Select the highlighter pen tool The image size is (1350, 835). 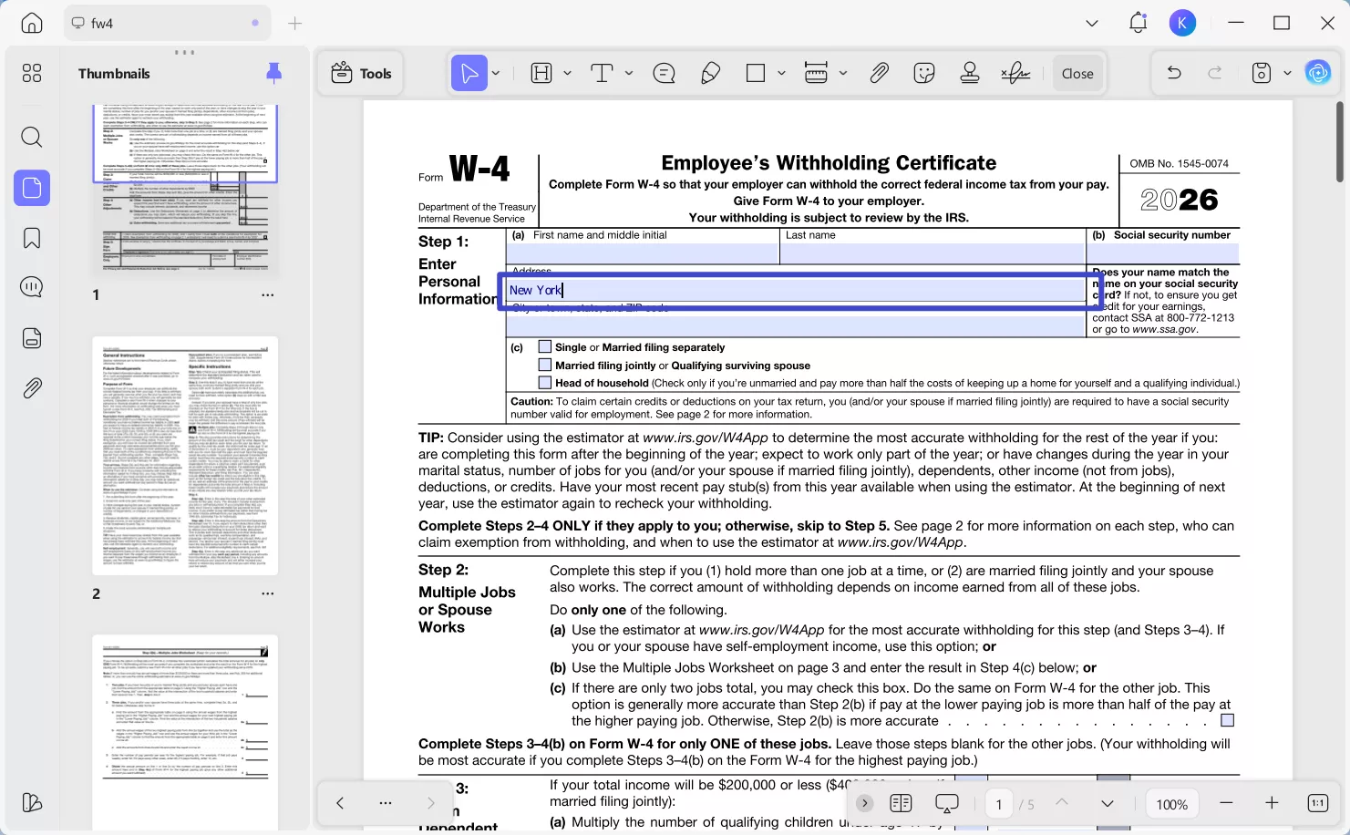(x=711, y=73)
